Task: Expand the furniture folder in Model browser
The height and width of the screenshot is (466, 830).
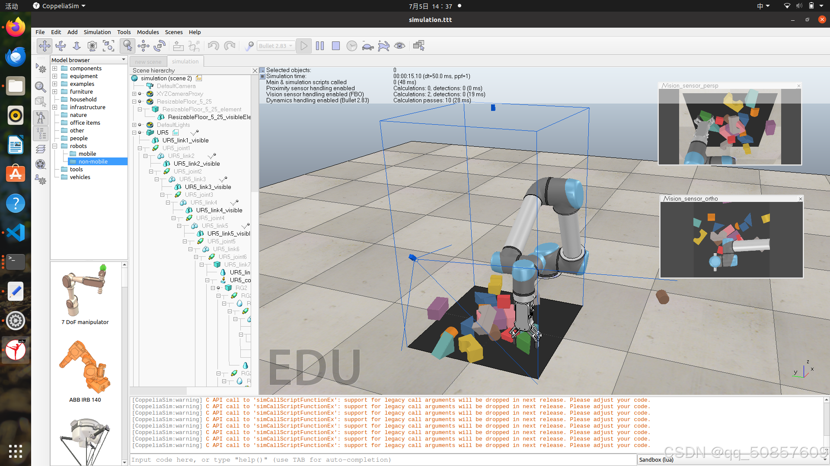Action: pyautogui.click(x=55, y=91)
